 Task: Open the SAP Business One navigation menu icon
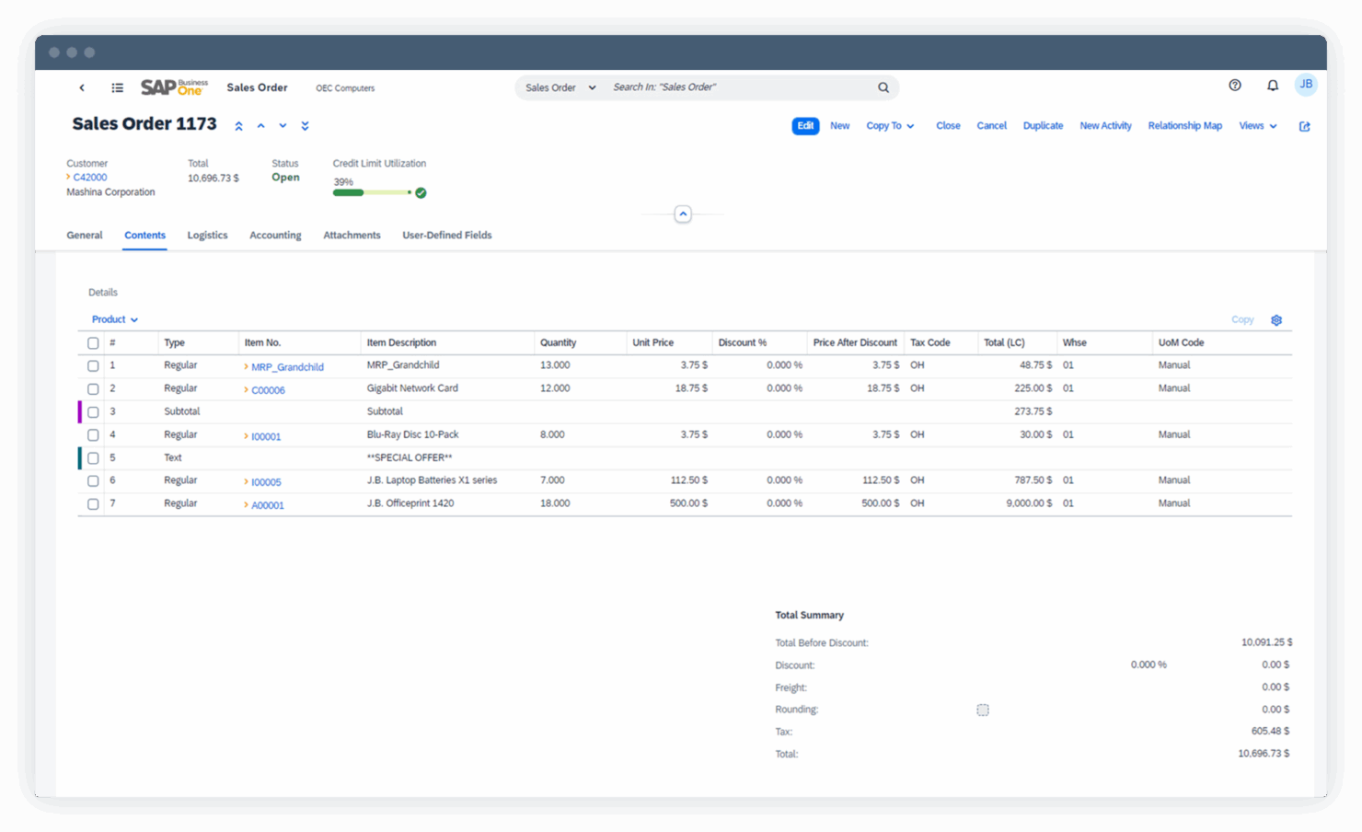point(117,87)
